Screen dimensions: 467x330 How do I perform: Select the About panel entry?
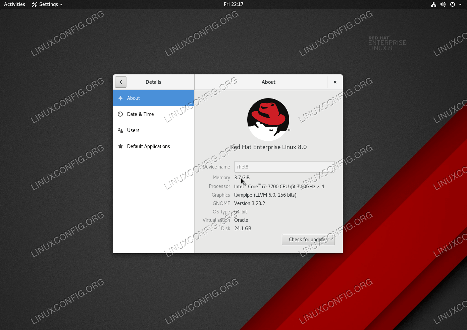pos(154,98)
